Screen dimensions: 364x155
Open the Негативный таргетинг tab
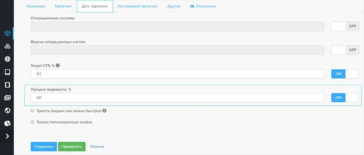click(x=138, y=6)
